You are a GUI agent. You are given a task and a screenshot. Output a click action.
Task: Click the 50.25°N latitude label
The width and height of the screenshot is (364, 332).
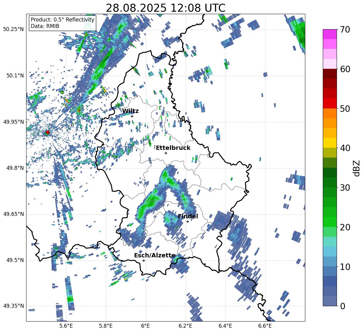[x=14, y=29]
